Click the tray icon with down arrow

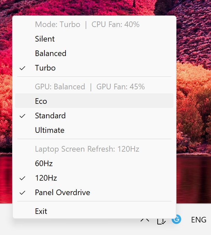pyautogui.click(x=161, y=220)
